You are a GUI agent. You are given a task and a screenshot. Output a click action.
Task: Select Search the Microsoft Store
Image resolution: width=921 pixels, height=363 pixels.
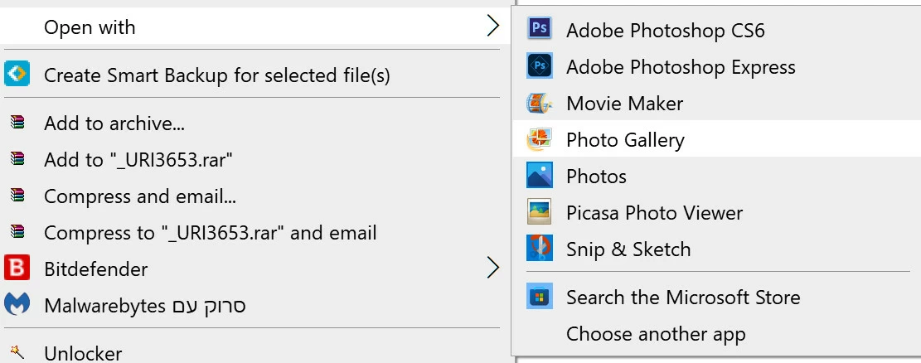click(682, 297)
